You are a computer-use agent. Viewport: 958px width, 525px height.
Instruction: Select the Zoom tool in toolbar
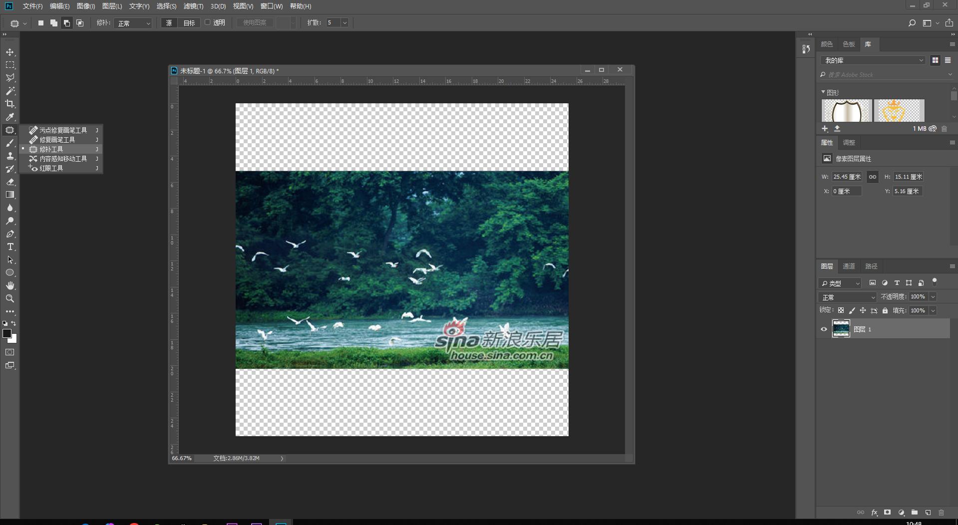click(10, 298)
